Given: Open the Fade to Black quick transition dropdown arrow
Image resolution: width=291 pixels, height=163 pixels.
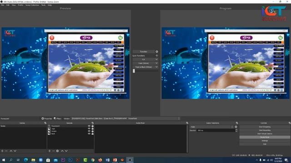Looking at the screenshot, I should tap(156, 67).
